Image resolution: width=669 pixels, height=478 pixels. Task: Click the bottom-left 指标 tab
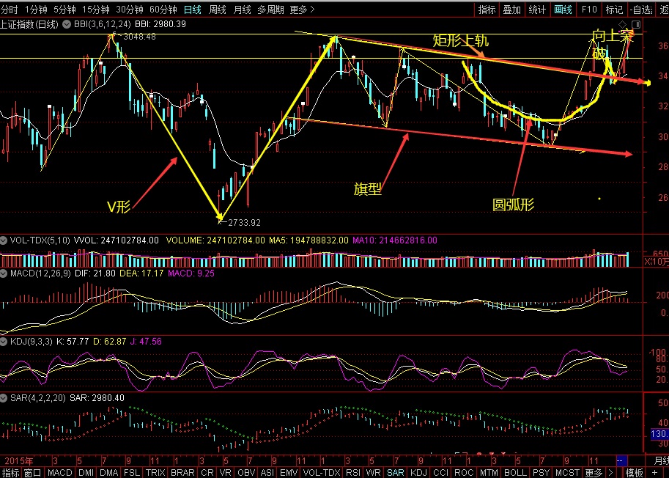(10, 472)
